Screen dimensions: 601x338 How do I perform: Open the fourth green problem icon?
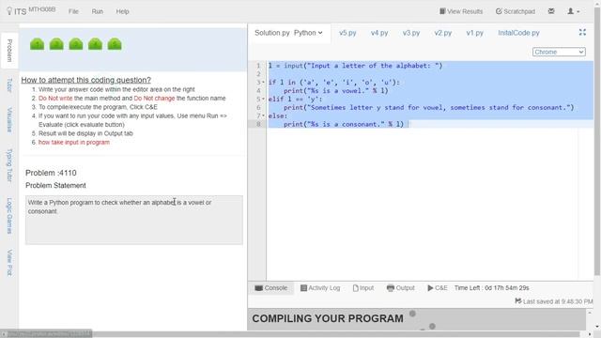click(95, 44)
